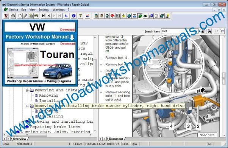The height and width of the screenshot is (148, 228).
Task: Open the ? help menu
Action: pos(69,9)
